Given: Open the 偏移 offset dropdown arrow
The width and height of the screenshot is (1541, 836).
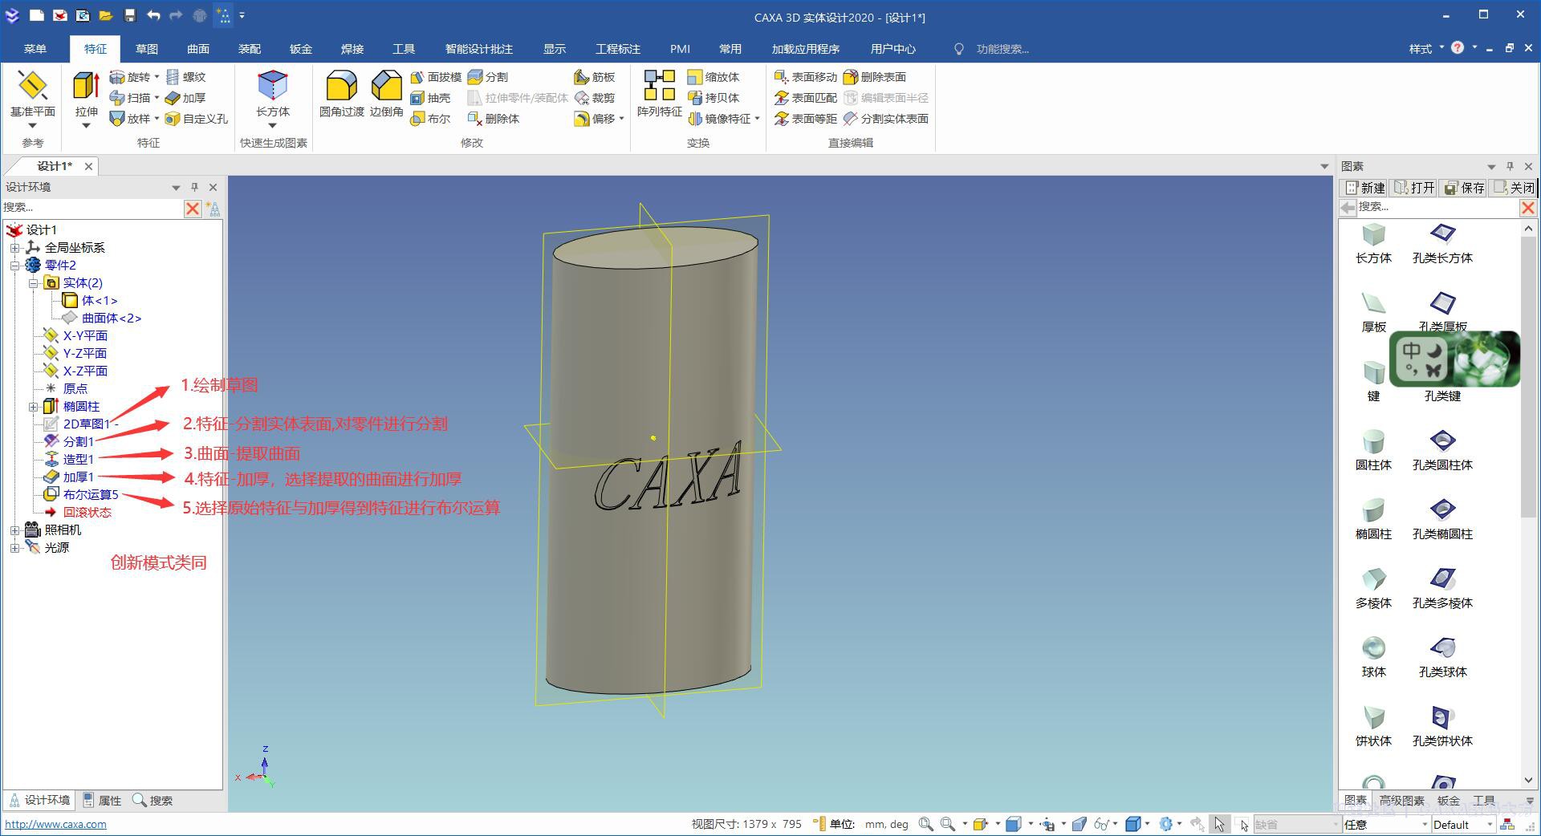Looking at the screenshot, I should click(622, 119).
